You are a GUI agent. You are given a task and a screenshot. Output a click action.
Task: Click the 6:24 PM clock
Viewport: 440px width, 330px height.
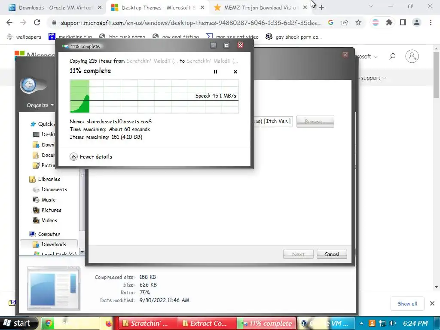[x=416, y=323]
